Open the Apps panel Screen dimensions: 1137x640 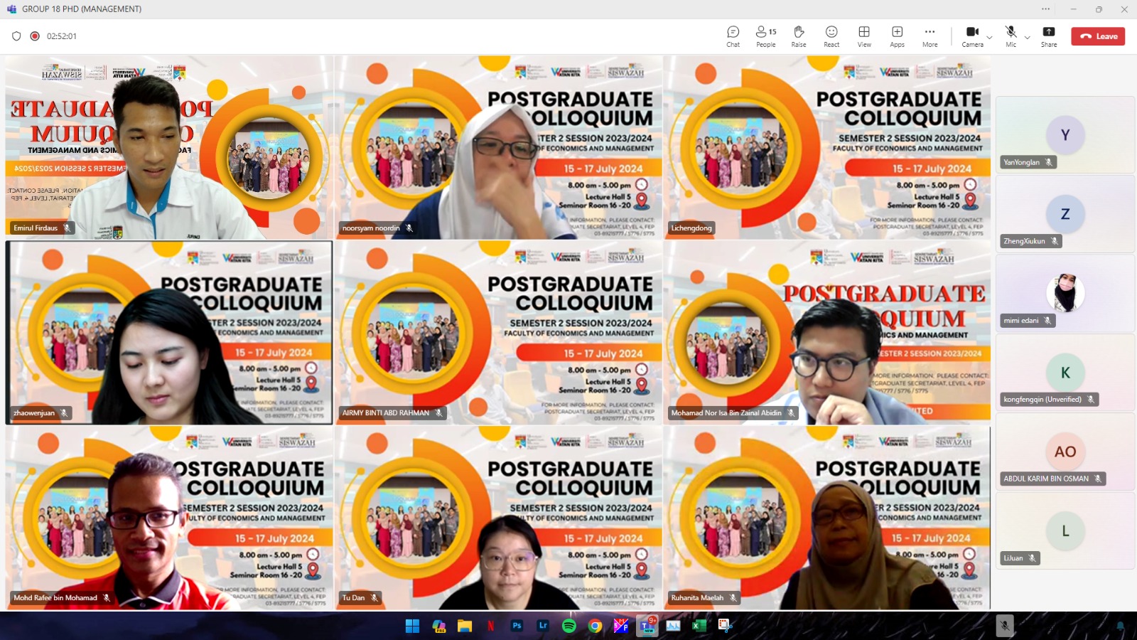(897, 36)
